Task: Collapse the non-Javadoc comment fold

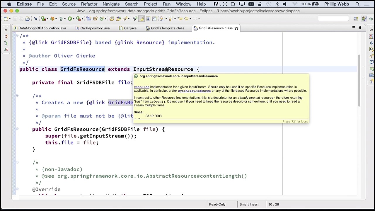Action: 17,162
